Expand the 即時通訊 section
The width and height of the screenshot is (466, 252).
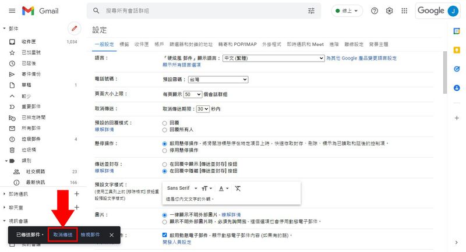(4, 194)
